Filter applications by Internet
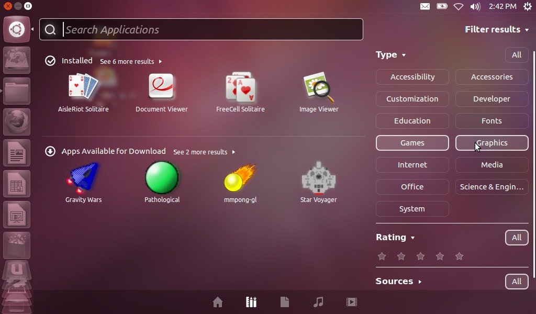Viewport: 536px width, 314px height. coord(412,165)
